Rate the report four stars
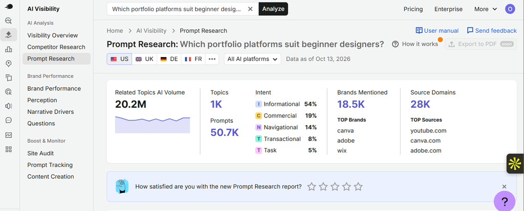Image resolution: width=524 pixels, height=211 pixels. (346, 186)
